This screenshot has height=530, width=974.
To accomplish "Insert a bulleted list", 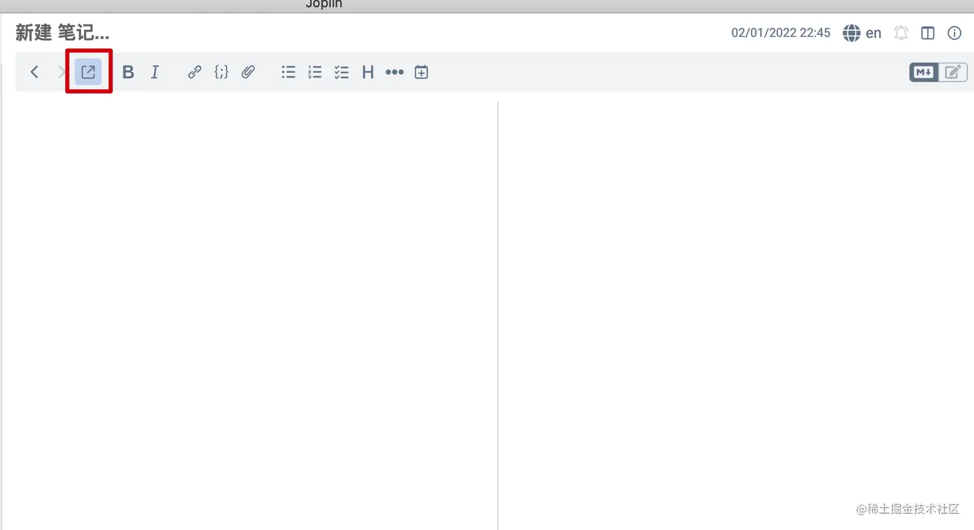I will (x=288, y=72).
